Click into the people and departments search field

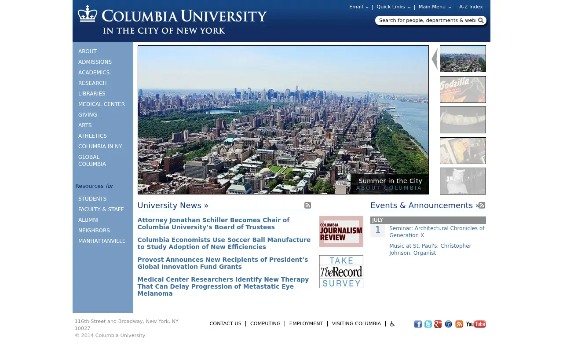(x=427, y=20)
